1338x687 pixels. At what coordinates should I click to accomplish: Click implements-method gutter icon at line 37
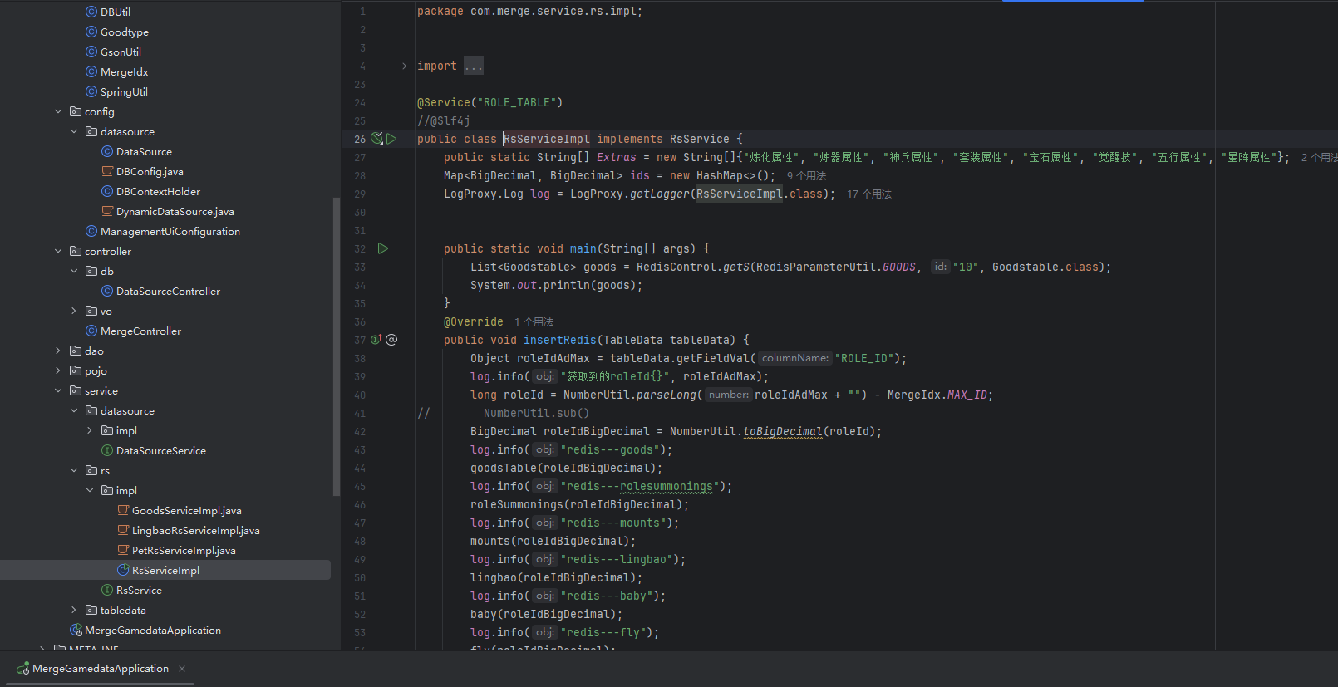click(376, 340)
